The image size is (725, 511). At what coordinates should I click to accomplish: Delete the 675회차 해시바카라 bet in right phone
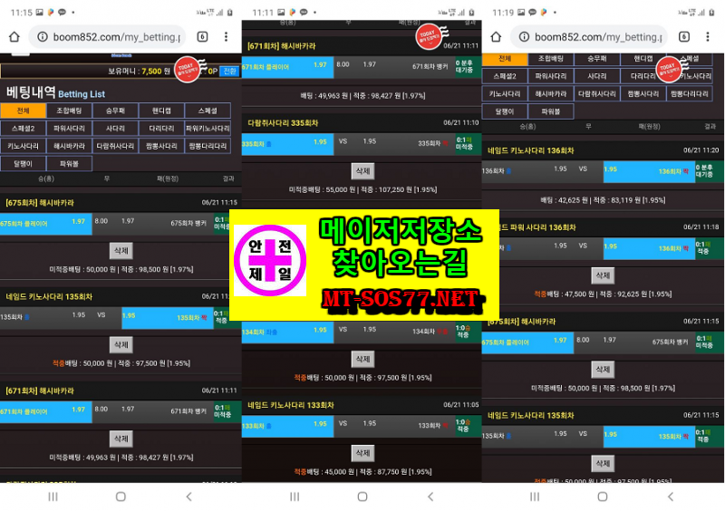[x=603, y=370]
